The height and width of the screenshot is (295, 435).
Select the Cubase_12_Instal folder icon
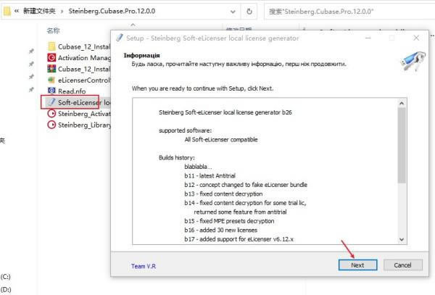[x=51, y=46]
